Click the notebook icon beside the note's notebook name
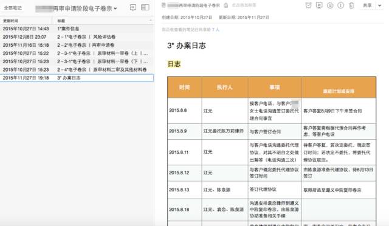Viewport: 389px width, 226px height. pyautogui.click(x=164, y=5)
